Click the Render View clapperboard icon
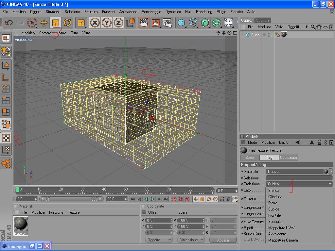Viewport: 335px width, 251px height. click(144, 23)
